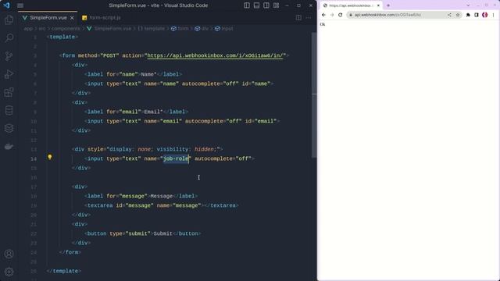This screenshot has height=281, width=500.
Task: Close the webhookinbox browser tab
Action: pyautogui.click(x=378, y=5)
